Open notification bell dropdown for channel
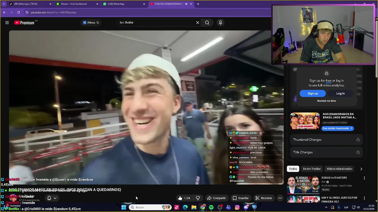Viewport: 378px width, 212px height. click(x=52, y=198)
